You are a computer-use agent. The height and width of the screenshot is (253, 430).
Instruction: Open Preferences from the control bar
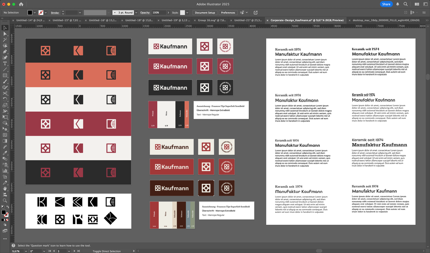(228, 13)
